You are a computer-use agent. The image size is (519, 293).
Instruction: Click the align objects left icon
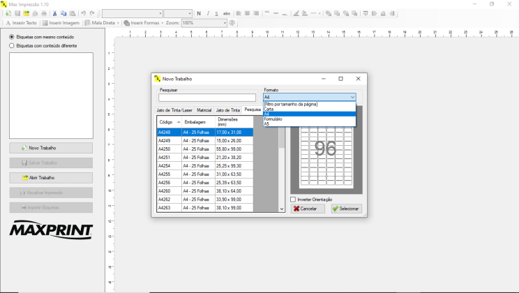[375, 13]
